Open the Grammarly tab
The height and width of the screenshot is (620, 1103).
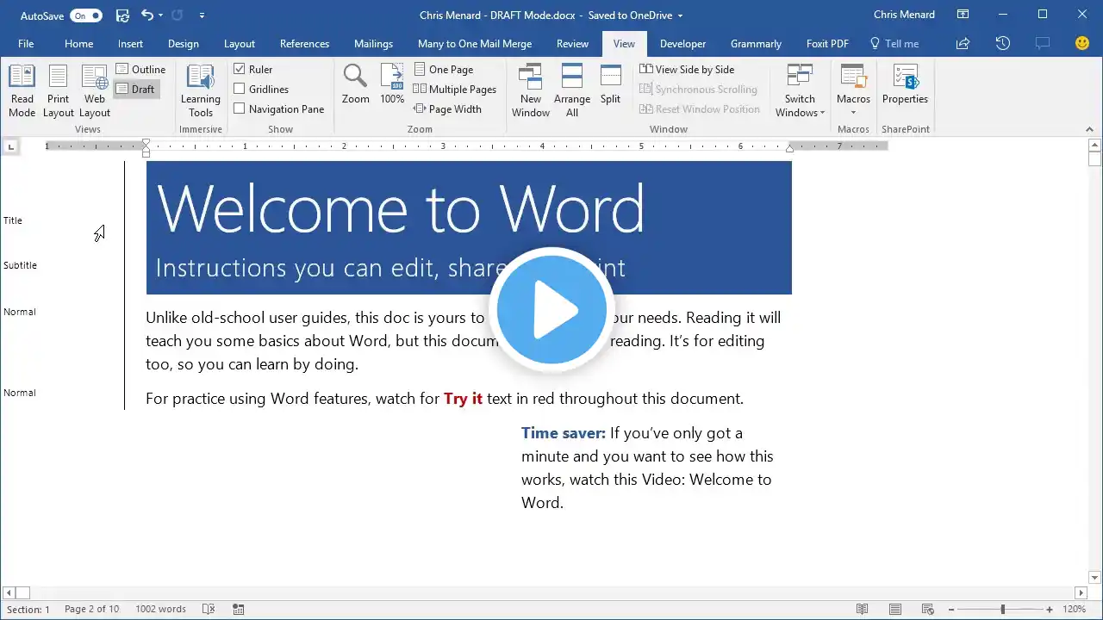click(x=756, y=44)
